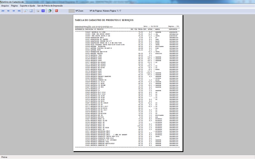The height and width of the screenshot is (159, 255).
Task: Click the magnifying glass zoom icon
Action: click(26, 11)
